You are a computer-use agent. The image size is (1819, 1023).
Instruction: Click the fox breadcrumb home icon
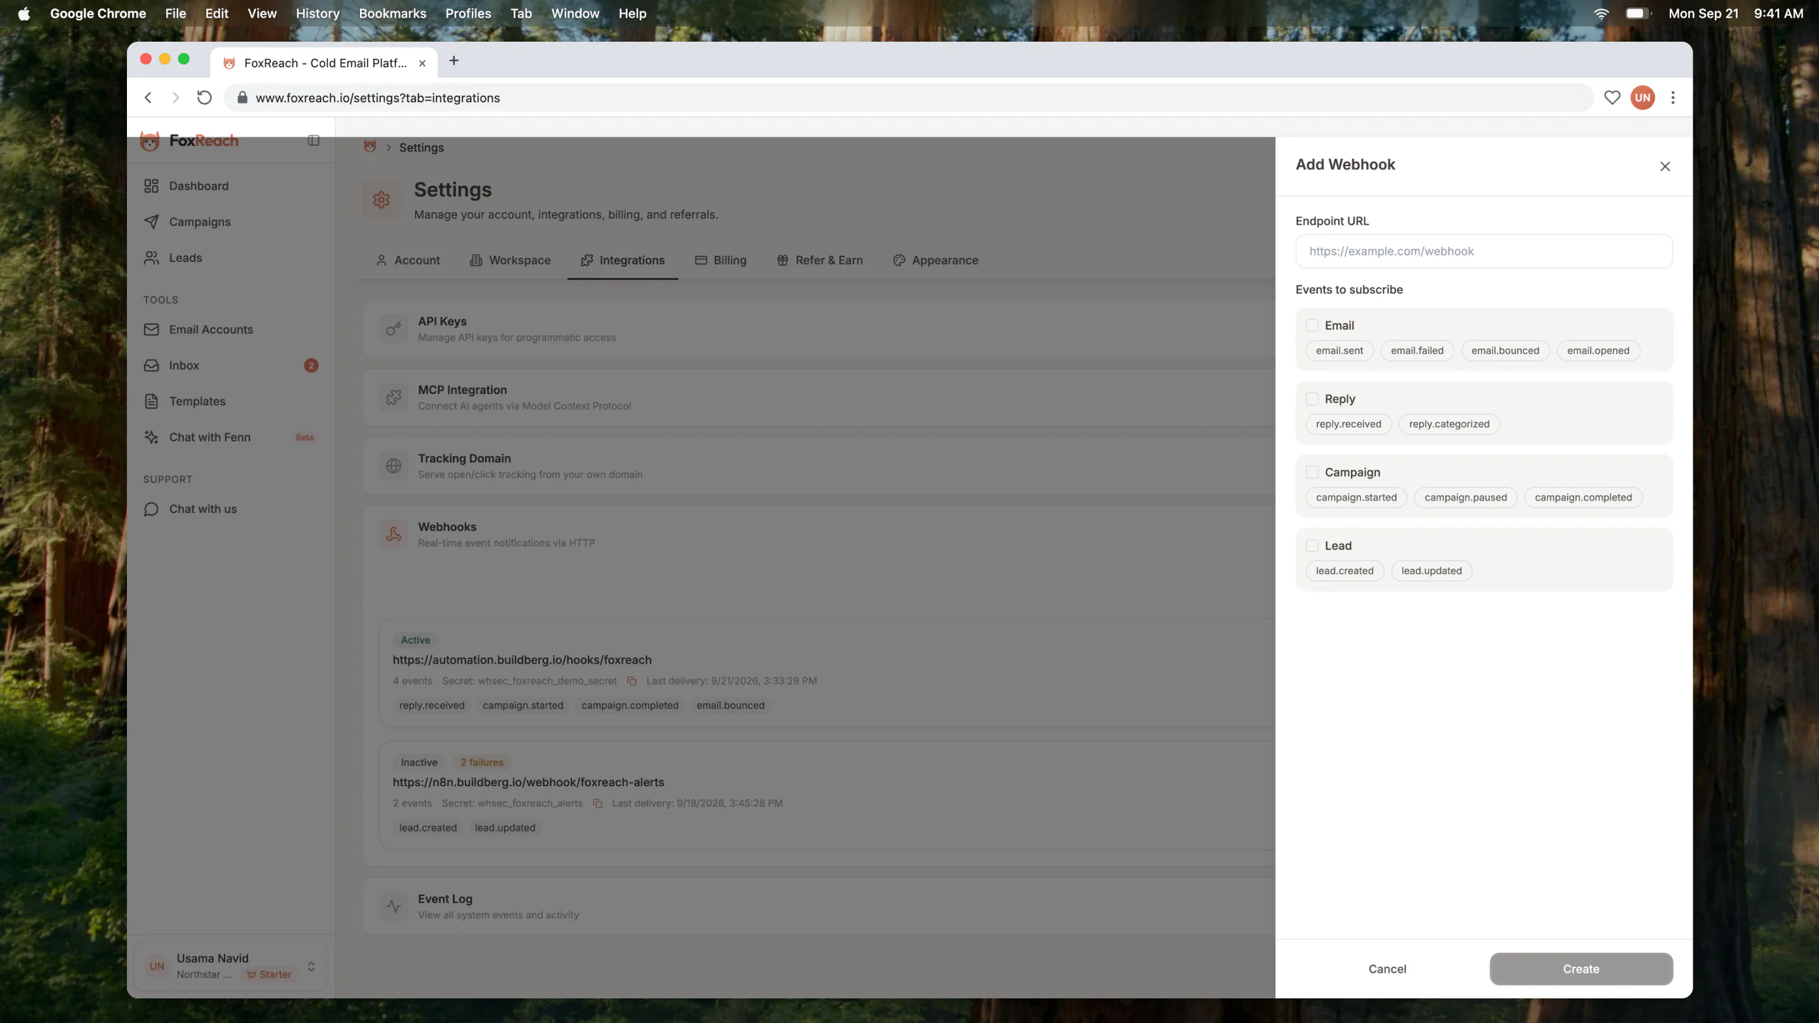(x=369, y=146)
